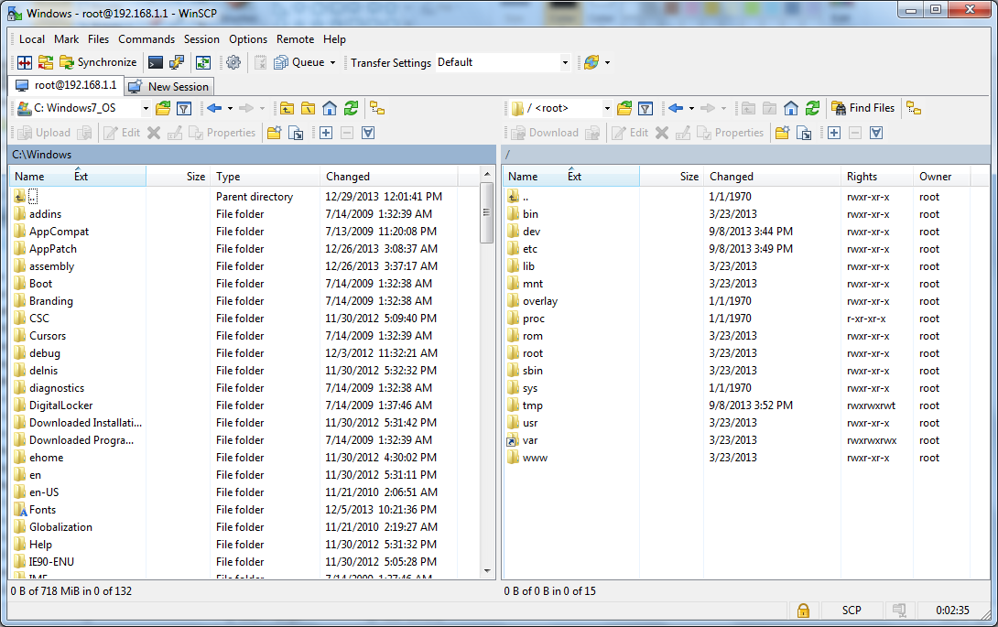Open the Session menu
This screenshot has width=998, height=627.
point(201,38)
